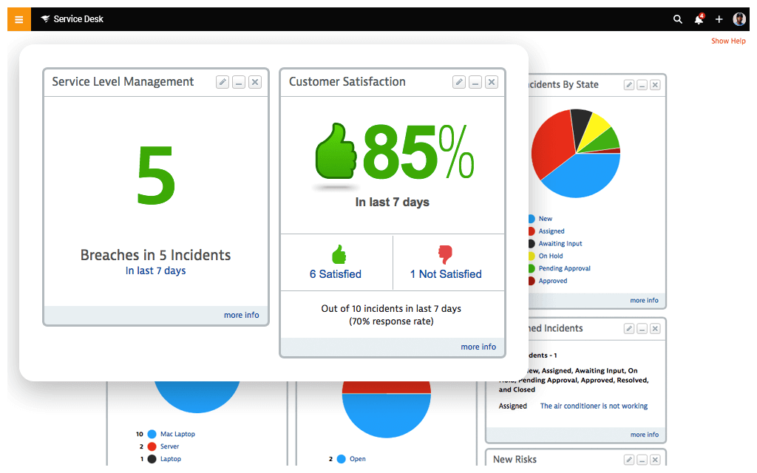Collapse the Incidents By State widget
The height and width of the screenshot is (473, 757).
[x=642, y=85]
